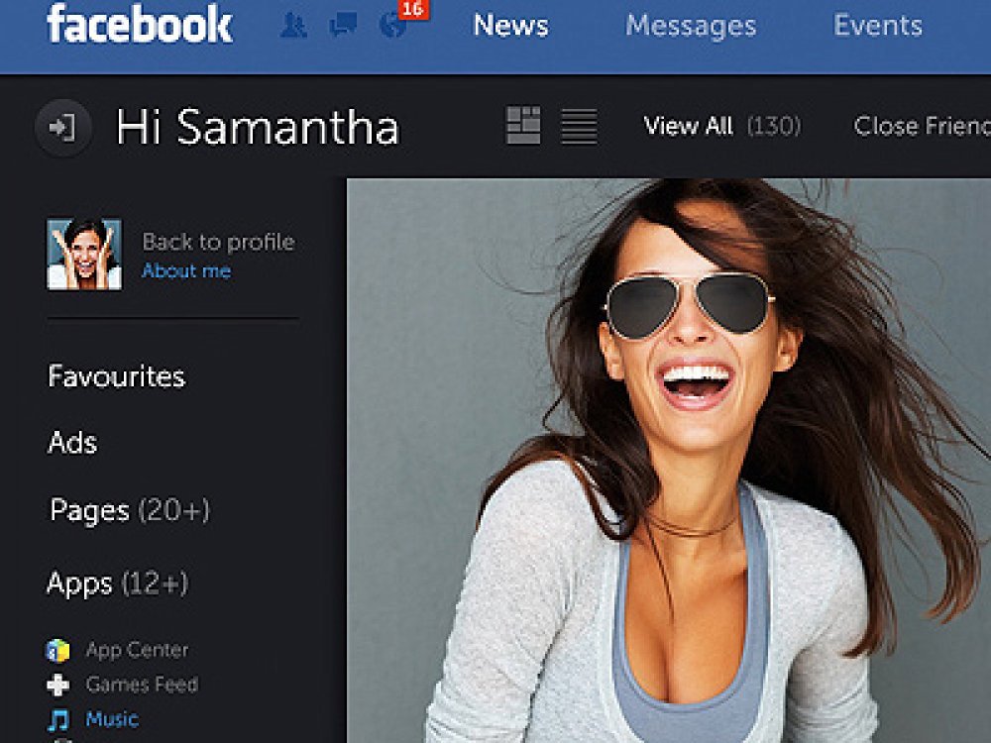
Task: Click the Facebook logo
Action: tap(140, 25)
